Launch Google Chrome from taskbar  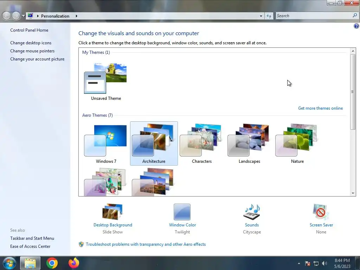[52, 263]
